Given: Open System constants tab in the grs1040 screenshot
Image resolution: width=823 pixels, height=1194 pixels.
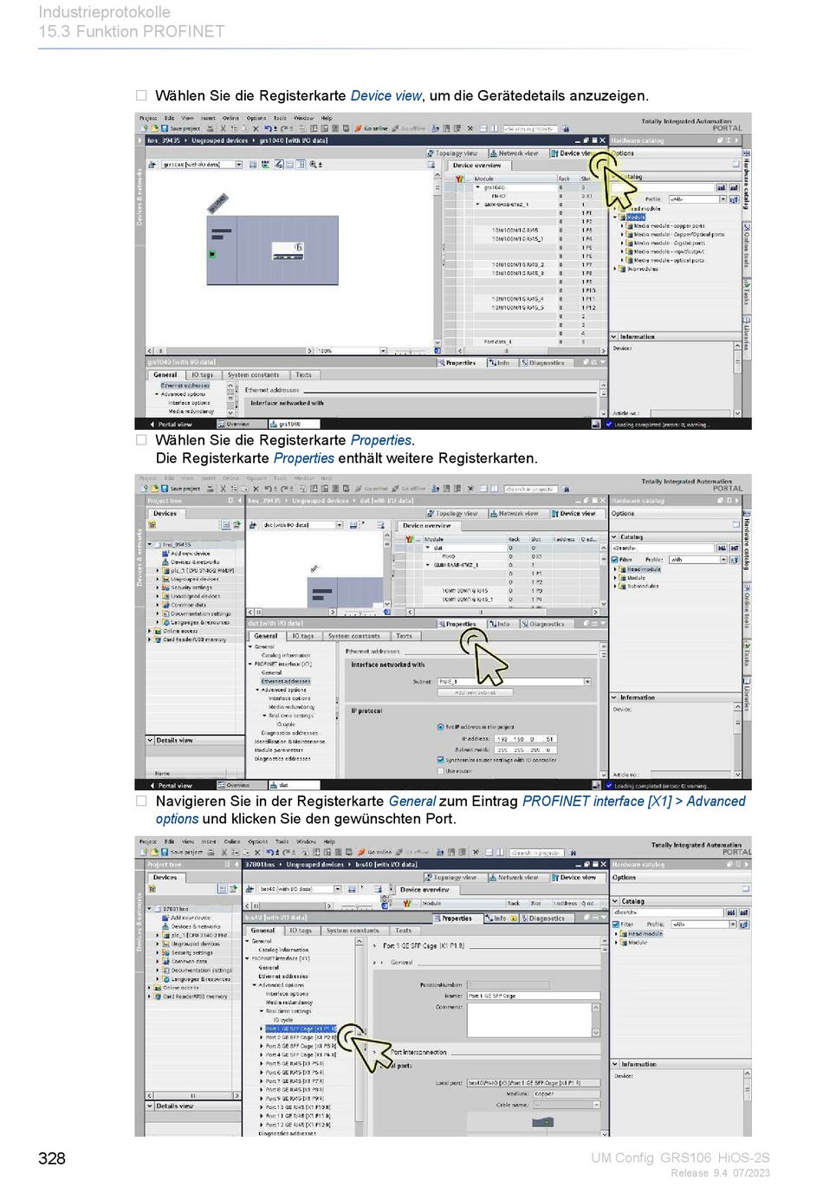Looking at the screenshot, I should pos(253,375).
